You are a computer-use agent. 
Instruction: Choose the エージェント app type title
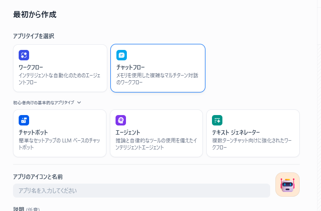[x=128, y=132]
